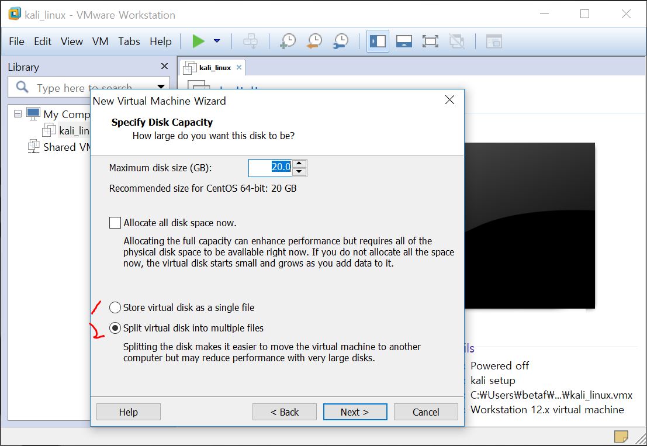Click the sticky note icon in status bar
Viewport: 647px width, 446px height.
pyautogui.click(x=621, y=436)
